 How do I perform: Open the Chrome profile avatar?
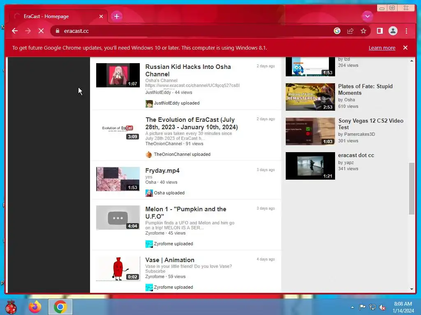coord(393,31)
